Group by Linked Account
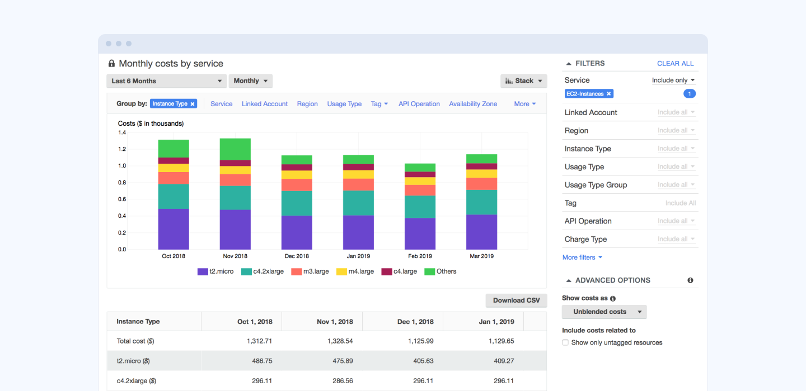The width and height of the screenshot is (806, 391). point(265,104)
